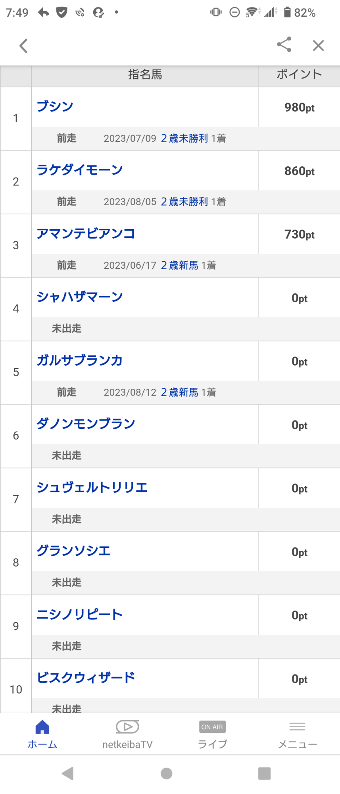Open horse シュヴェルトリリエ details

pos(92,488)
